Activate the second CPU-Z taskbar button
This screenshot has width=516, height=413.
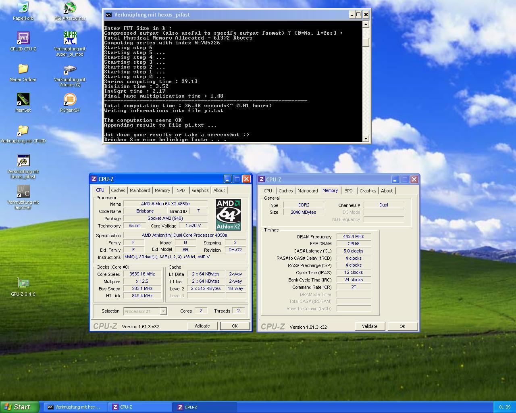point(205,407)
